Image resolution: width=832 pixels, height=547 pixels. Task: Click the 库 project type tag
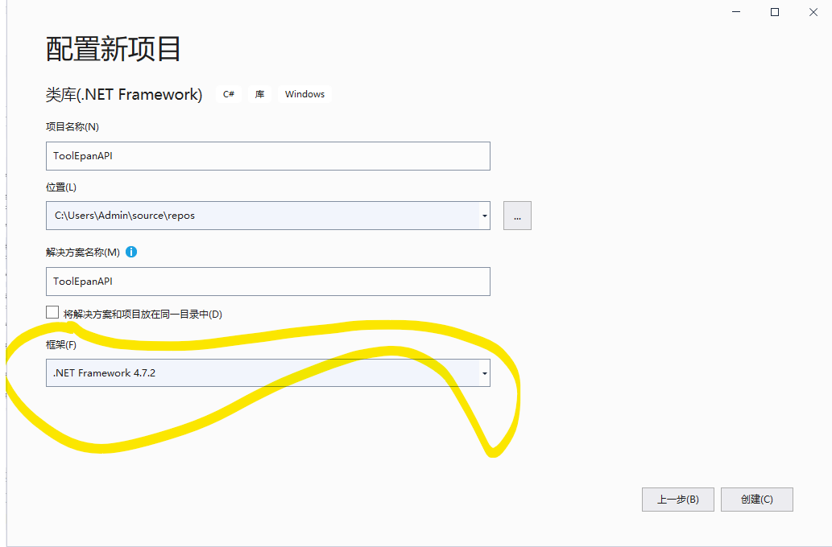259,94
